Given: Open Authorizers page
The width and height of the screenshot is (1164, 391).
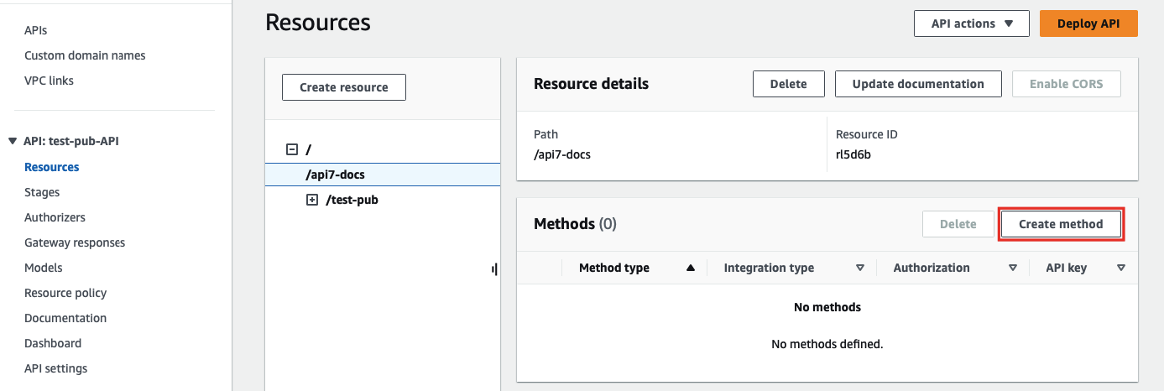Looking at the screenshot, I should (x=55, y=217).
